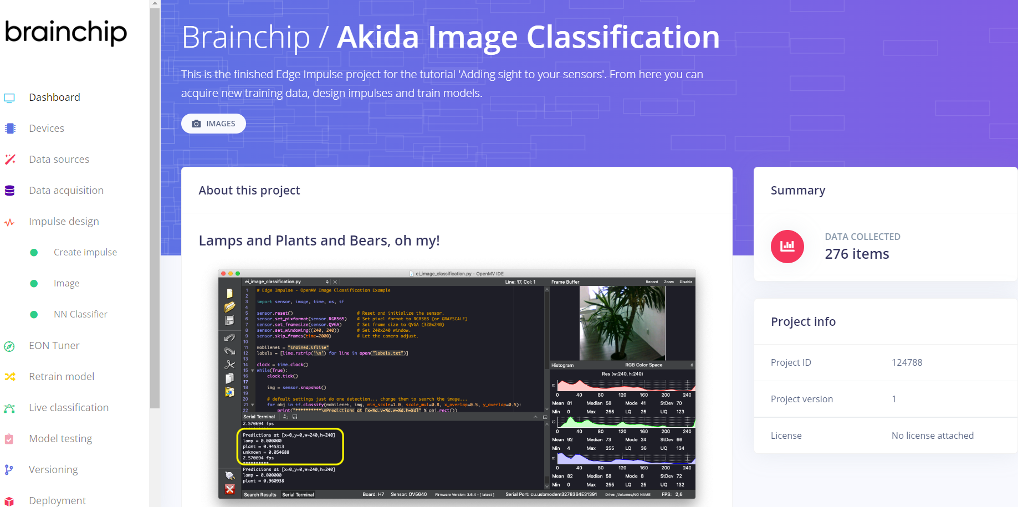Click the 'No license attached' text
The height and width of the screenshot is (507, 1018).
(933, 436)
